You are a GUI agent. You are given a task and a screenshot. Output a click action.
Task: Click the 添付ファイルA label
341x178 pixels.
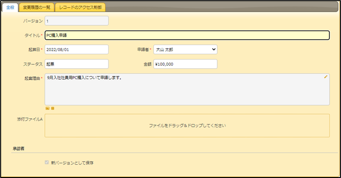[30, 119]
